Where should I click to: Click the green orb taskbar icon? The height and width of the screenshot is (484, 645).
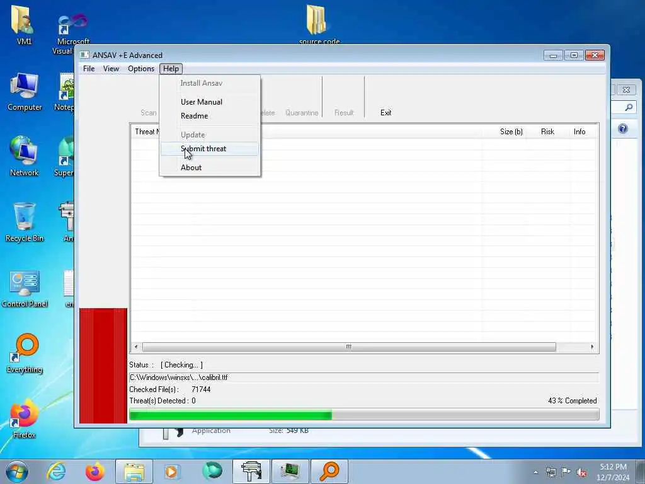[212, 471]
